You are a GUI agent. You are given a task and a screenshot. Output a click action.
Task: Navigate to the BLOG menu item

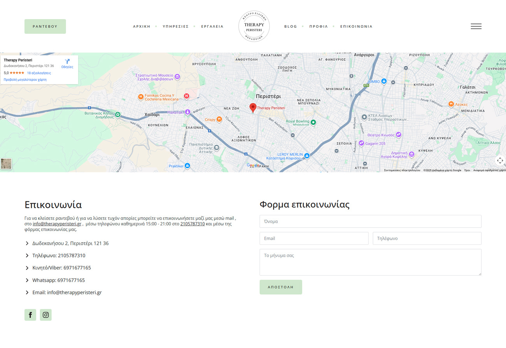(x=290, y=26)
